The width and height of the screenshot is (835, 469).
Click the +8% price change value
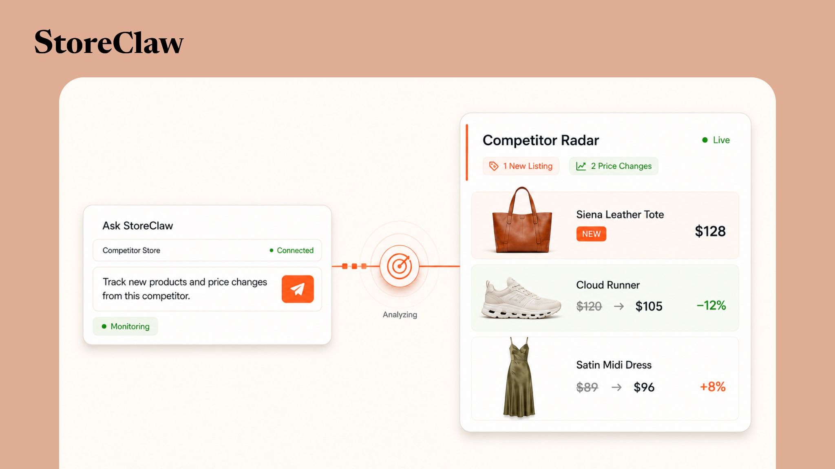(x=713, y=386)
